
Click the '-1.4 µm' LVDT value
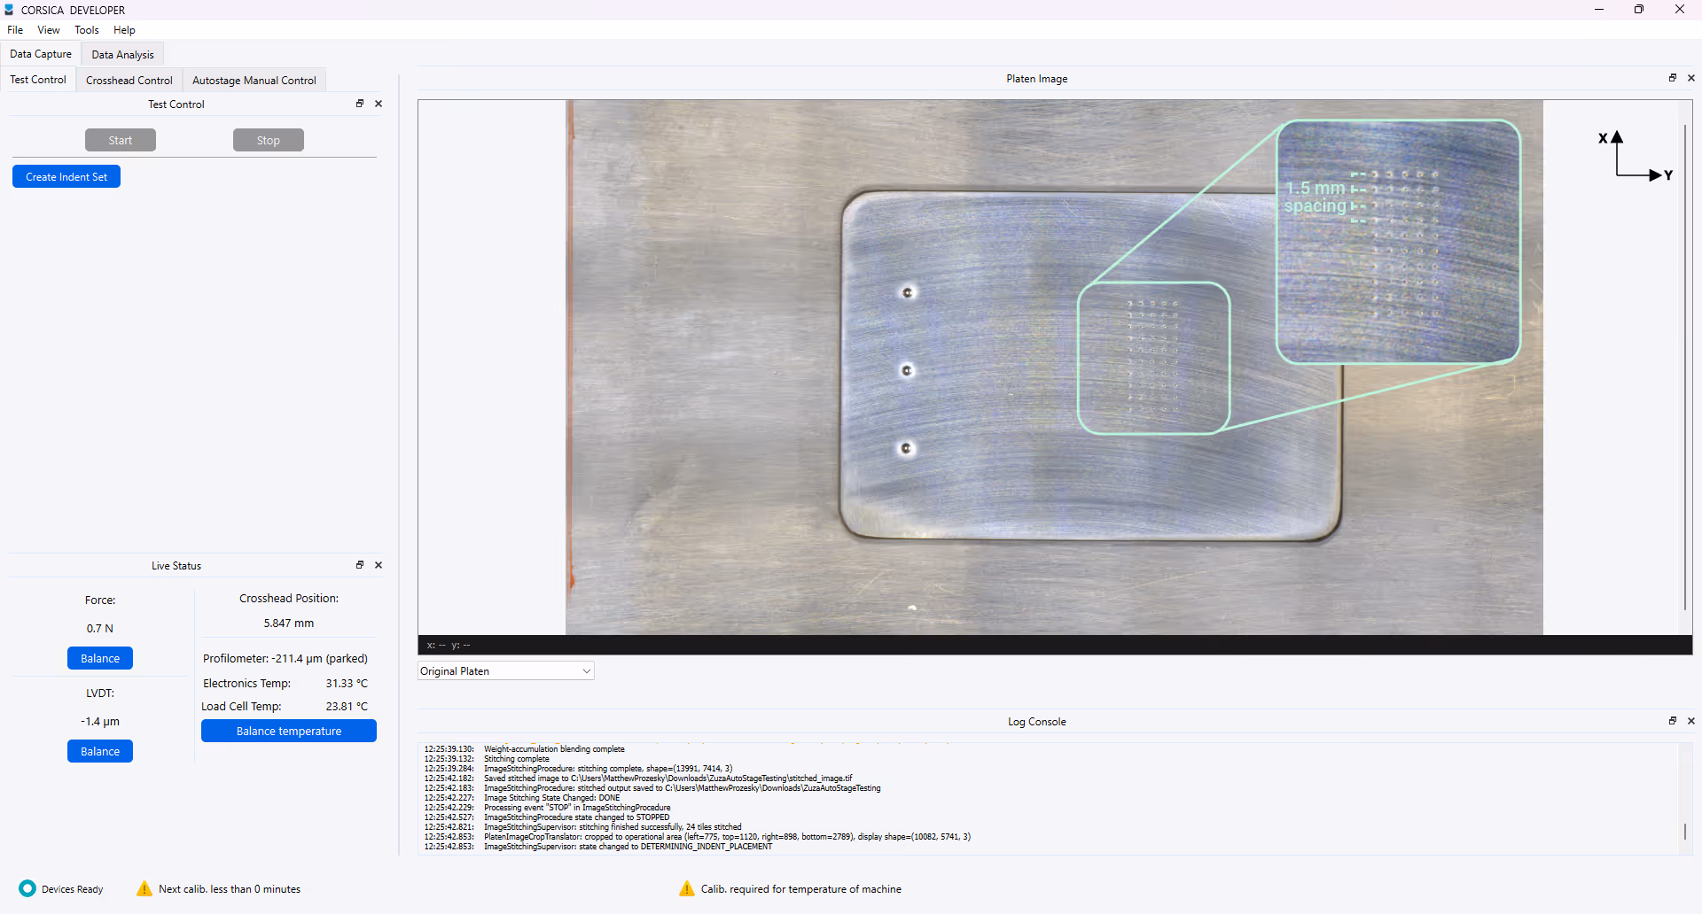point(100,721)
